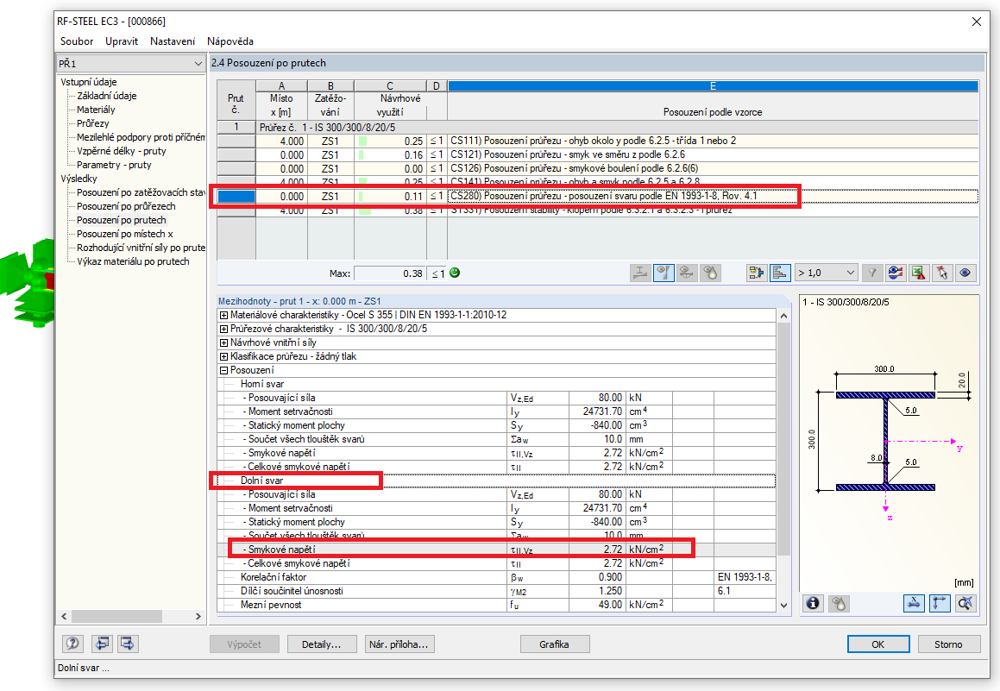Reset cross-section view zoom icon
Image resolution: width=1000 pixels, height=691 pixels.
965,603
